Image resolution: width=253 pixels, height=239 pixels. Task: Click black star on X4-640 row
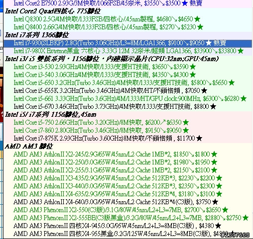point(215,202)
